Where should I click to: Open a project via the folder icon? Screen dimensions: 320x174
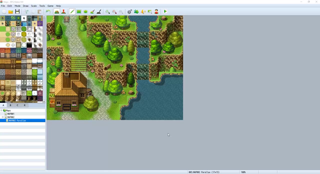[x=11, y=11]
